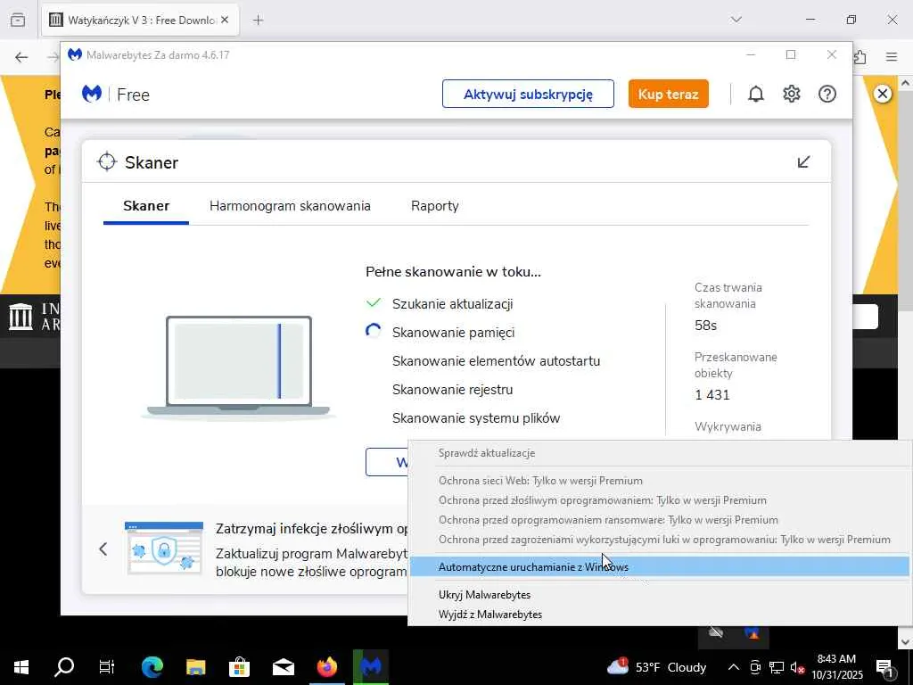Show hidden tray icons chevron
This screenshot has height=685, width=913.
point(734,667)
